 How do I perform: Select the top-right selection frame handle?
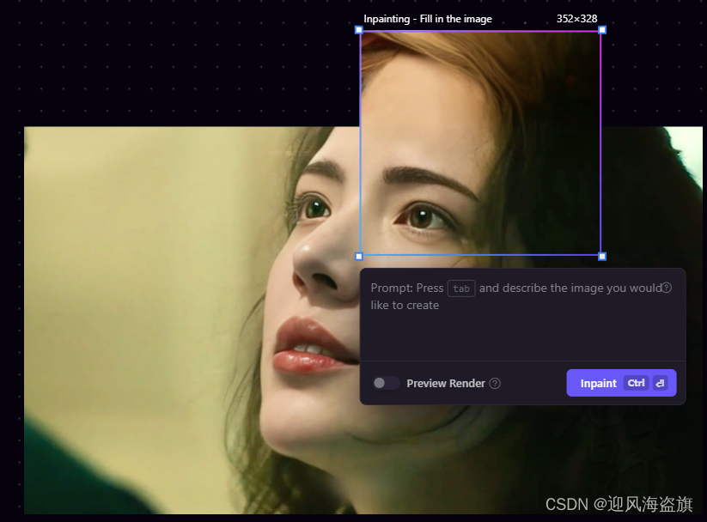(x=602, y=30)
